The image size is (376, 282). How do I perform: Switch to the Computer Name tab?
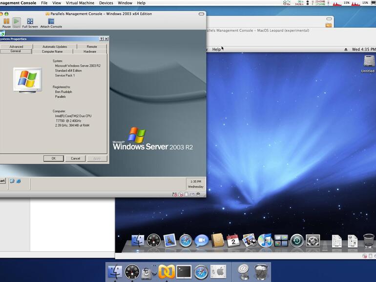tap(52, 51)
